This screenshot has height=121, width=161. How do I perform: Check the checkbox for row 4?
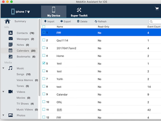coord(44,56)
